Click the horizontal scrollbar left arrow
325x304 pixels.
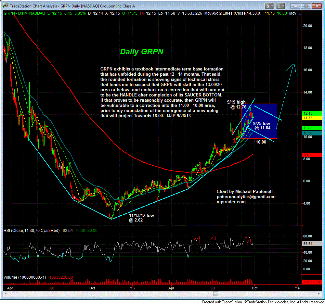tap(6, 294)
